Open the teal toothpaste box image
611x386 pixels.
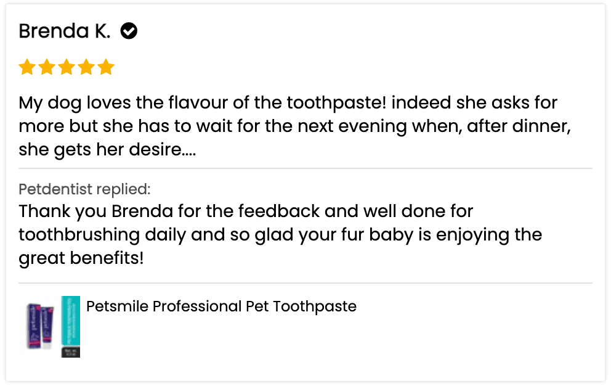[71, 326]
